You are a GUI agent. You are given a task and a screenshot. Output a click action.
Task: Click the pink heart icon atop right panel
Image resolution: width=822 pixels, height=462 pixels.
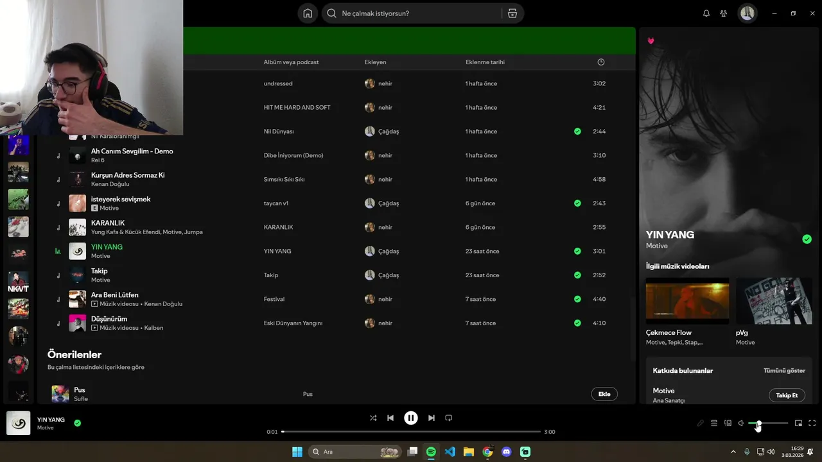[651, 41]
